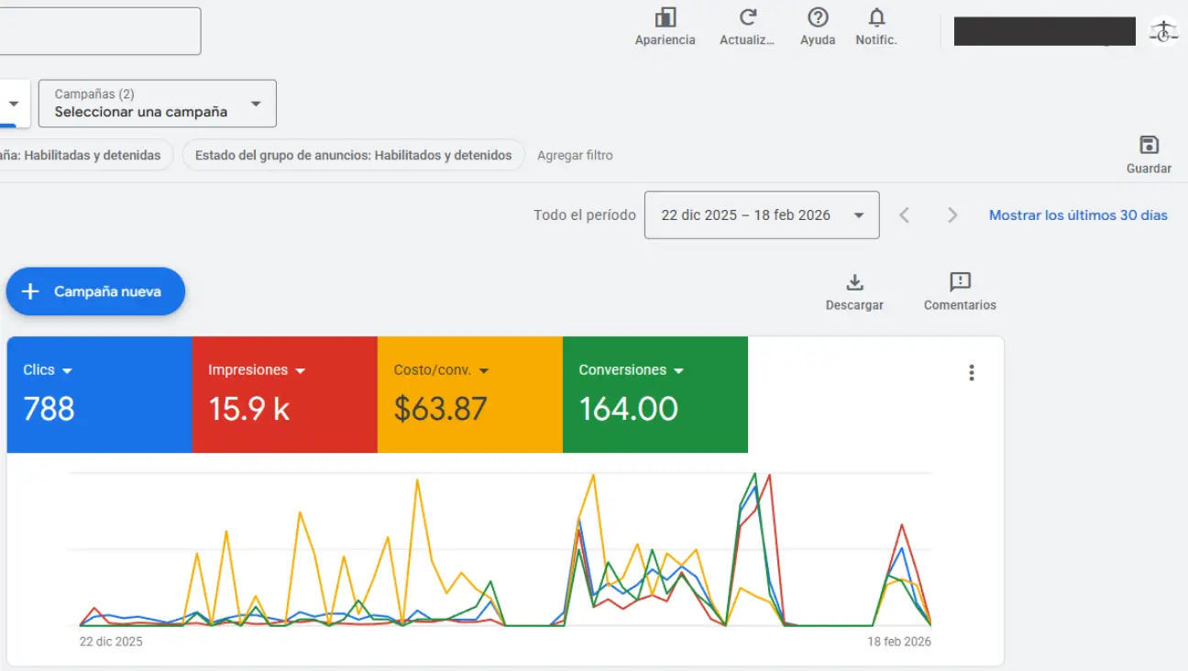Click the Guardar save icon
The height and width of the screenshot is (671, 1188).
(1149, 146)
